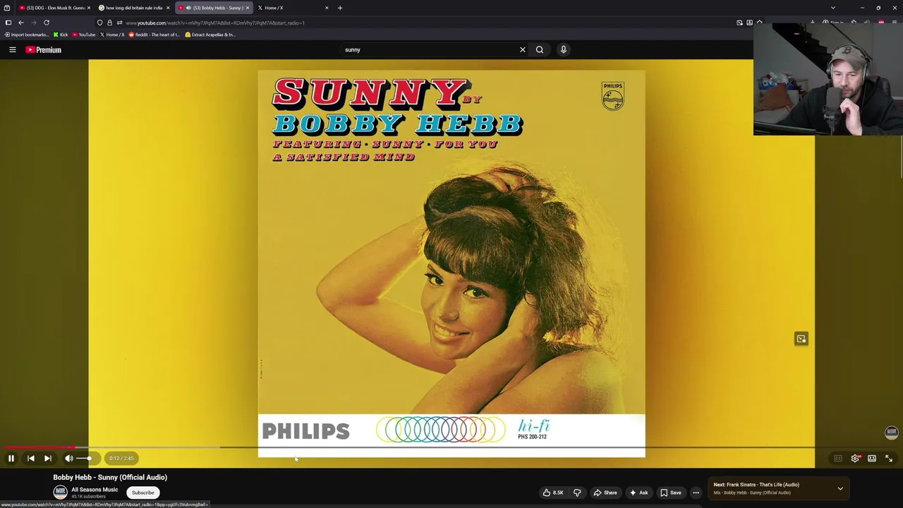Viewport: 903px width, 508px height.
Task: Open the Ask AI button
Action: pyautogui.click(x=638, y=492)
